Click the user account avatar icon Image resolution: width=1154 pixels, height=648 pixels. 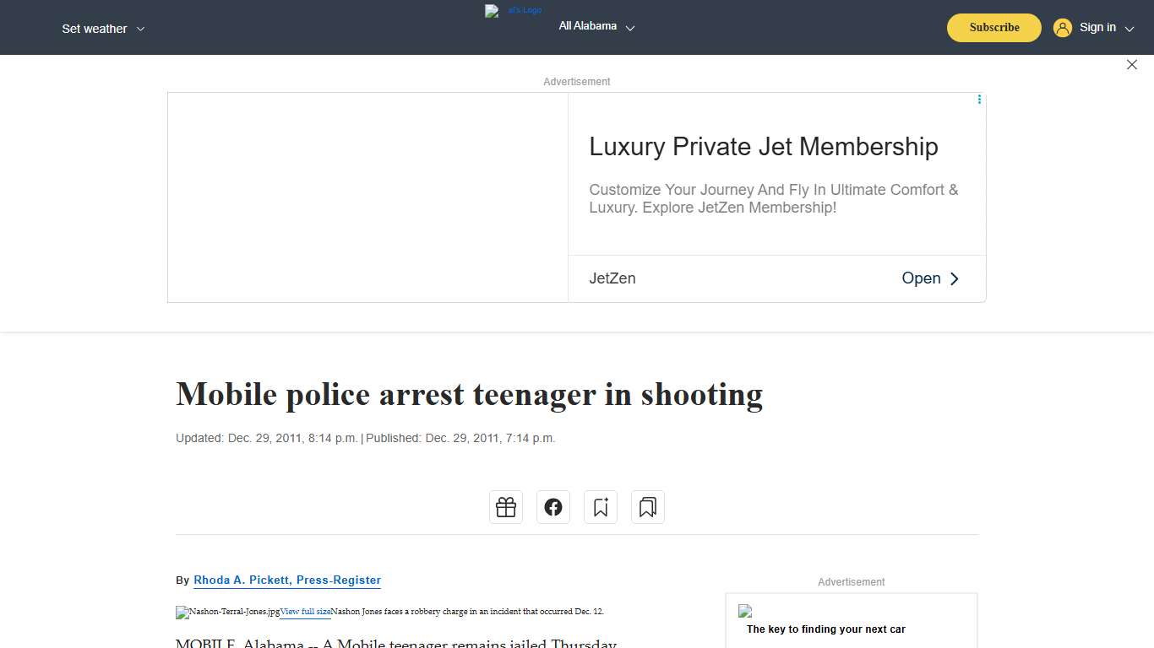click(1063, 27)
